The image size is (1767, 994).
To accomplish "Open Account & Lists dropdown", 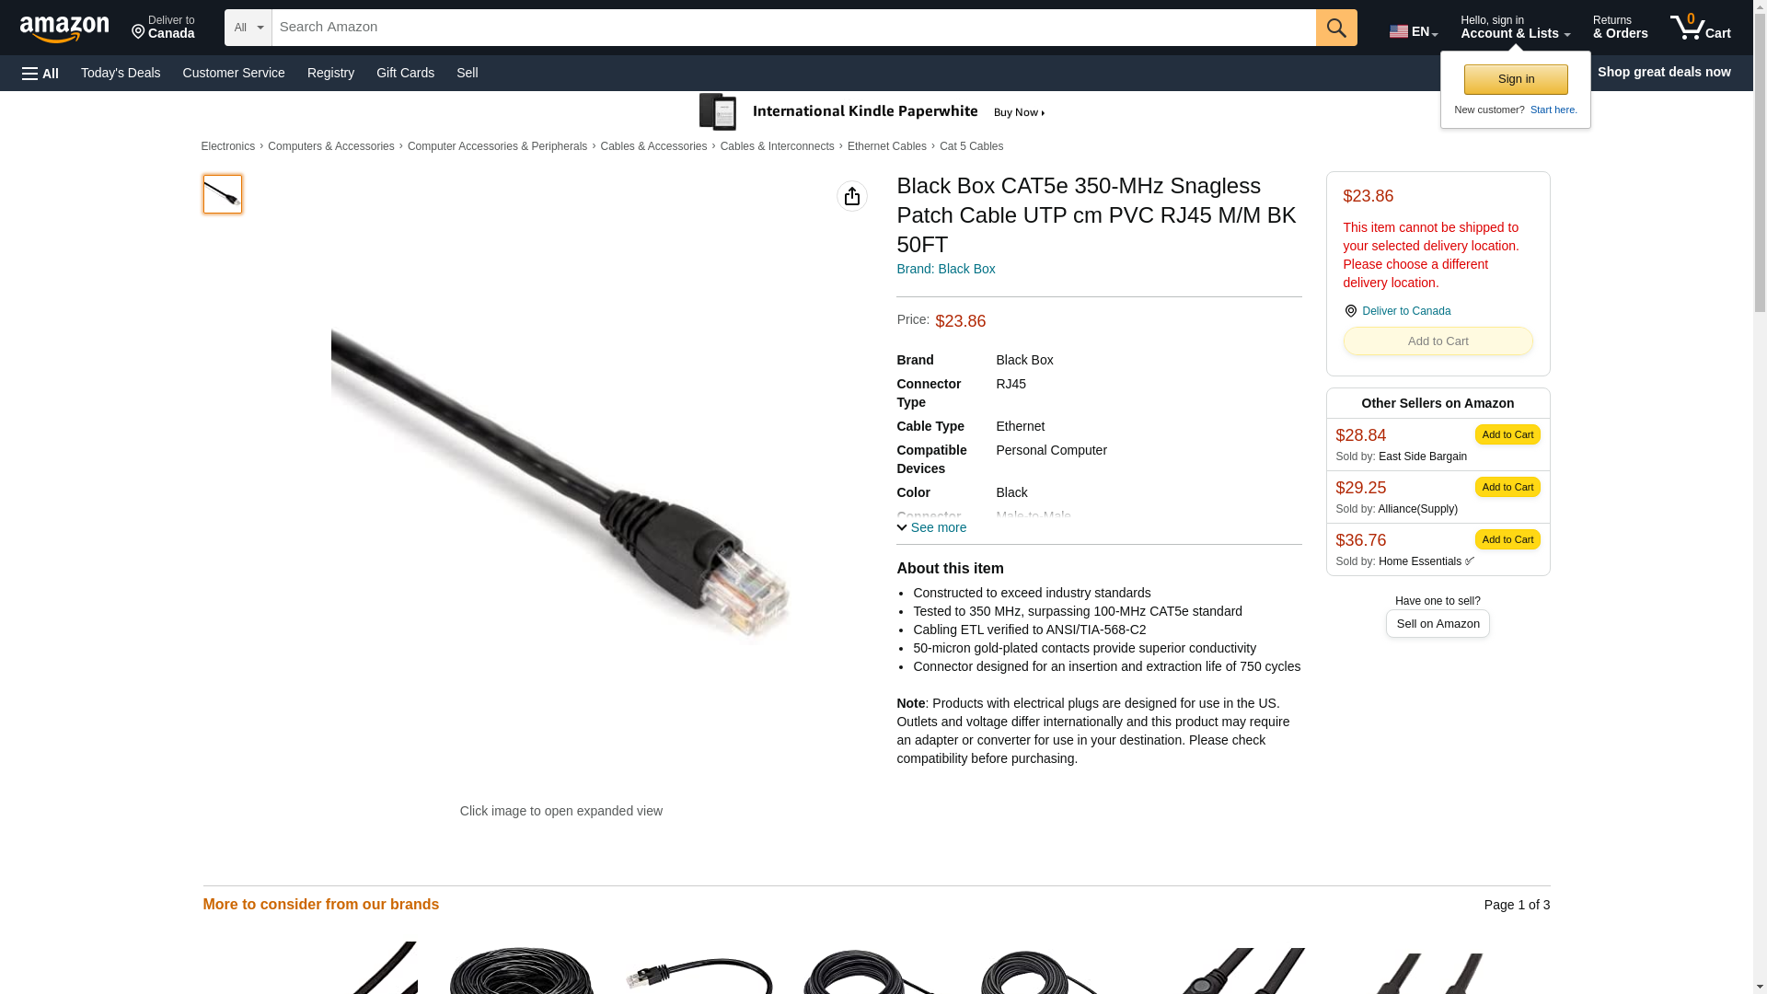I will 1515,28.
